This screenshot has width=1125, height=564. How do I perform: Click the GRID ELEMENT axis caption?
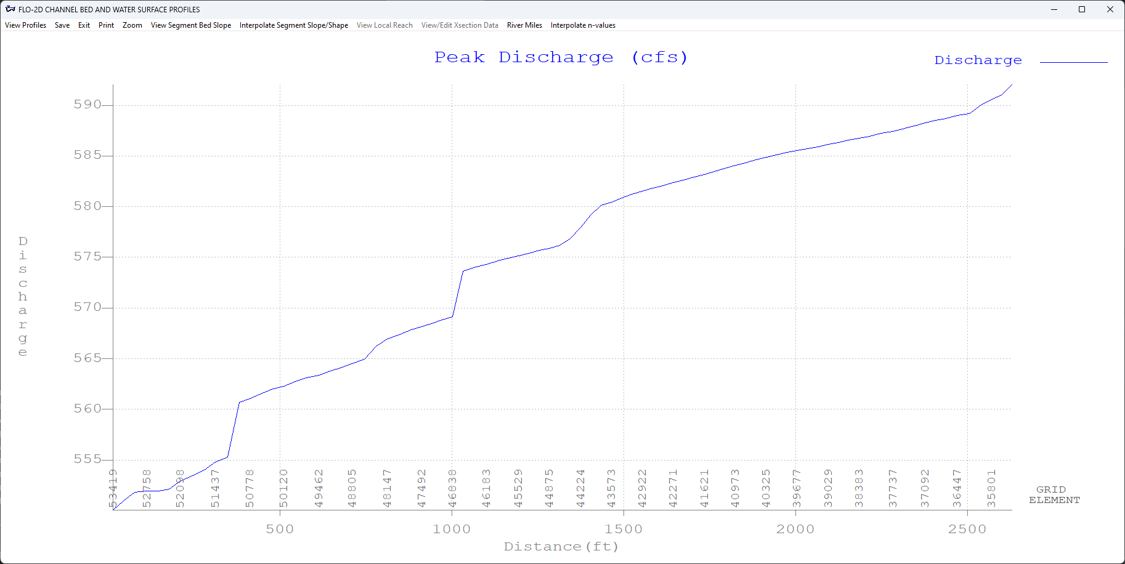(x=1054, y=494)
